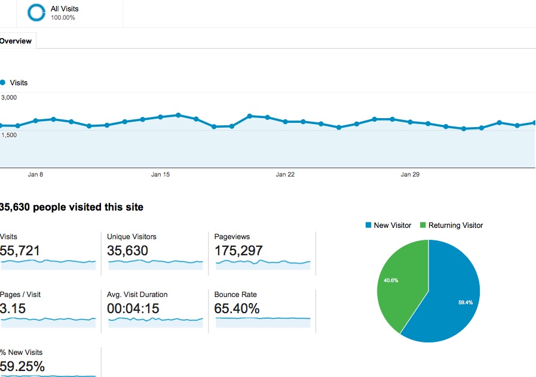
Task: Click the blue New Visitor legend square
Action: point(368,225)
